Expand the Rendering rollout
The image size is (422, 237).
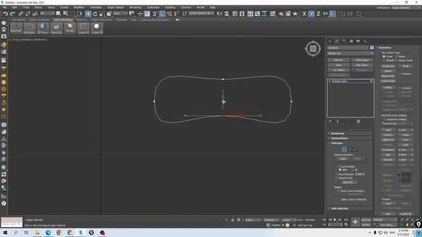pyautogui.click(x=349, y=133)
